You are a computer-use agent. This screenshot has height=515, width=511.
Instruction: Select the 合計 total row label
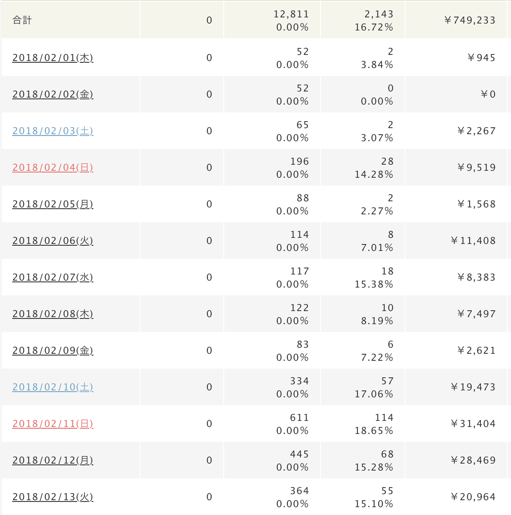coord(22,20)
